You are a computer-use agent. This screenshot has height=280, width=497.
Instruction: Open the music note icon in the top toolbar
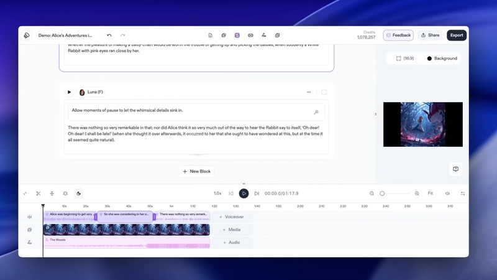[264, 35]
